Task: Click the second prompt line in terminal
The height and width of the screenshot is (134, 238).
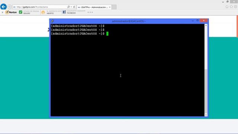Action: click(x=78, y=30)
